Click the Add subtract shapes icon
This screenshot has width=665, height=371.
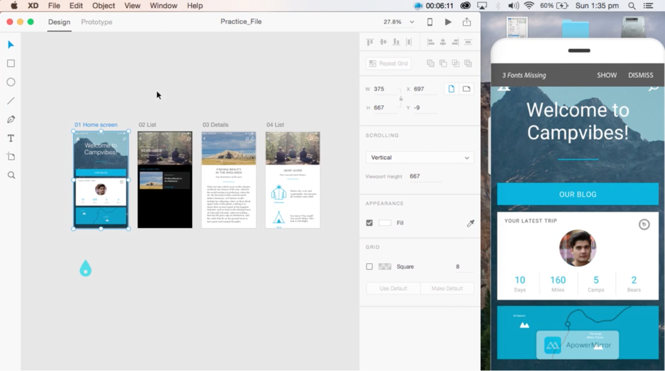(431, 62)
